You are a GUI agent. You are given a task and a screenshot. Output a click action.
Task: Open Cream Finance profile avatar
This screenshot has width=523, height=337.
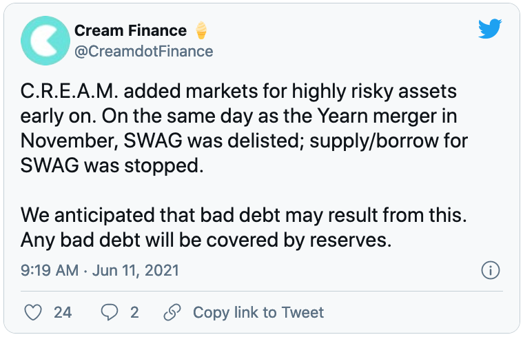(45, 41)
